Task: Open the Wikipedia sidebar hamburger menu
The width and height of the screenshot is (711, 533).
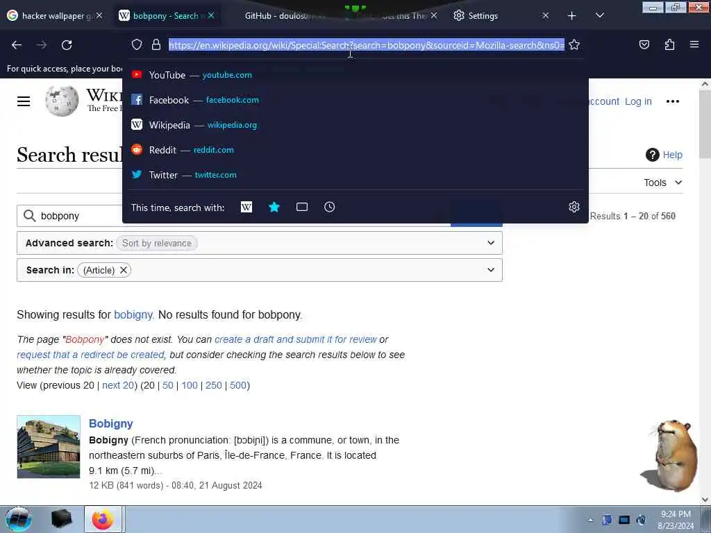Action: (x=24, y=101)
